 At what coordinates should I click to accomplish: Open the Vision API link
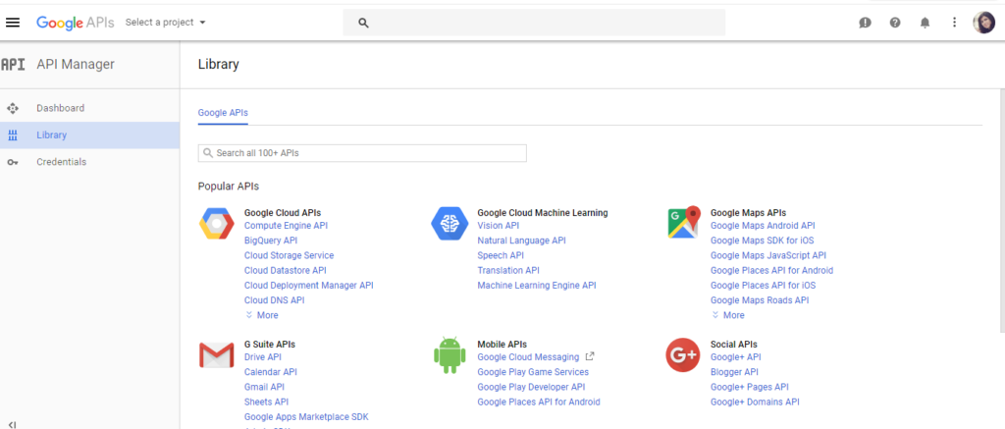click(499, 226)
